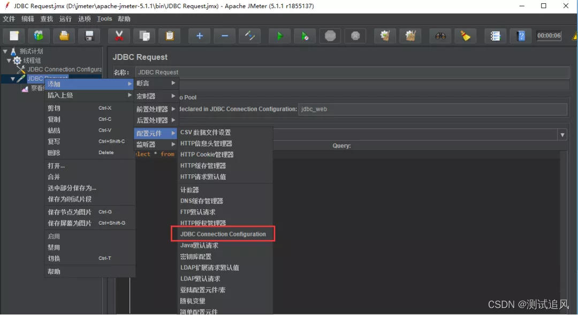578x315 pixels.
Task: Click the 名称 input field
Action: coord(352,72)
